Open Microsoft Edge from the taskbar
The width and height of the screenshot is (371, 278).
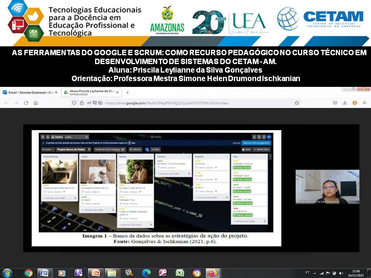[x=146, y=273]
